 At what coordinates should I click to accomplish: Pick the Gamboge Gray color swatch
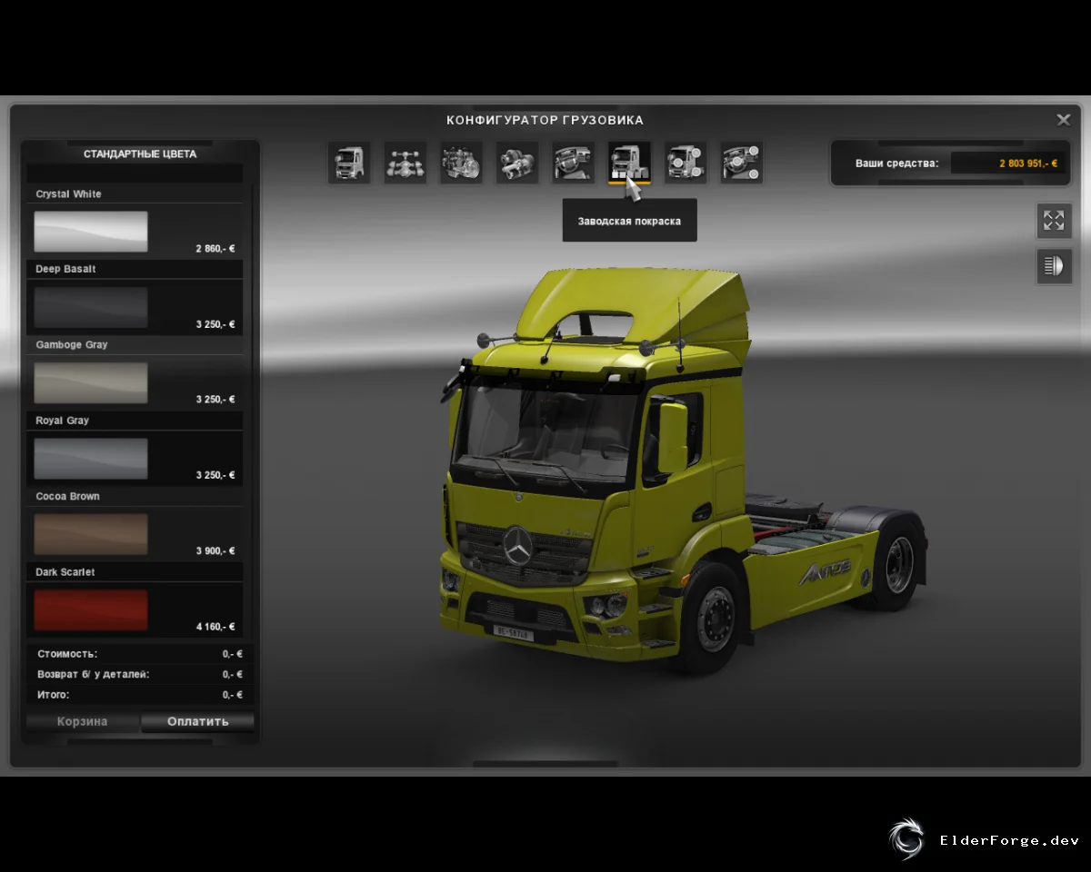91,382
